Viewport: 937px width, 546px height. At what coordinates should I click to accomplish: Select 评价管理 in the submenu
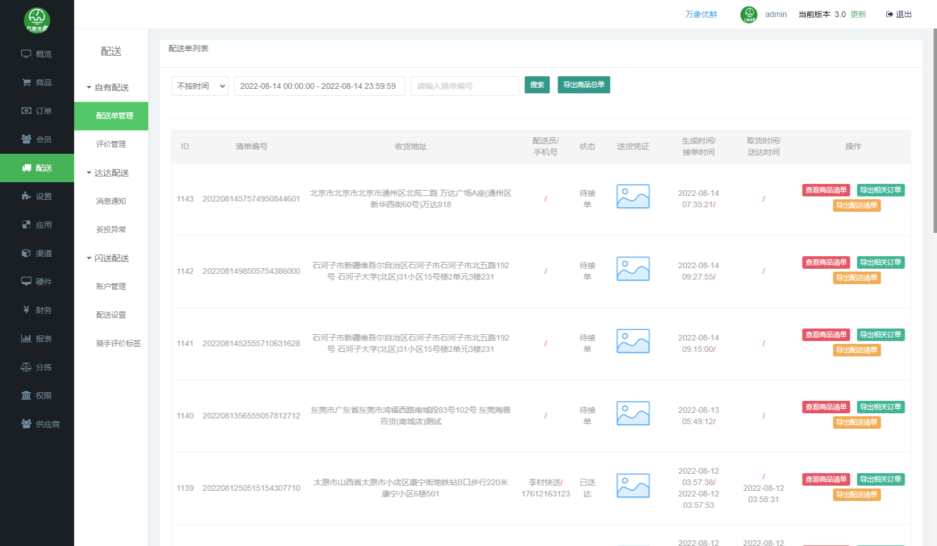pyautogui.click(x=111, y=145)
